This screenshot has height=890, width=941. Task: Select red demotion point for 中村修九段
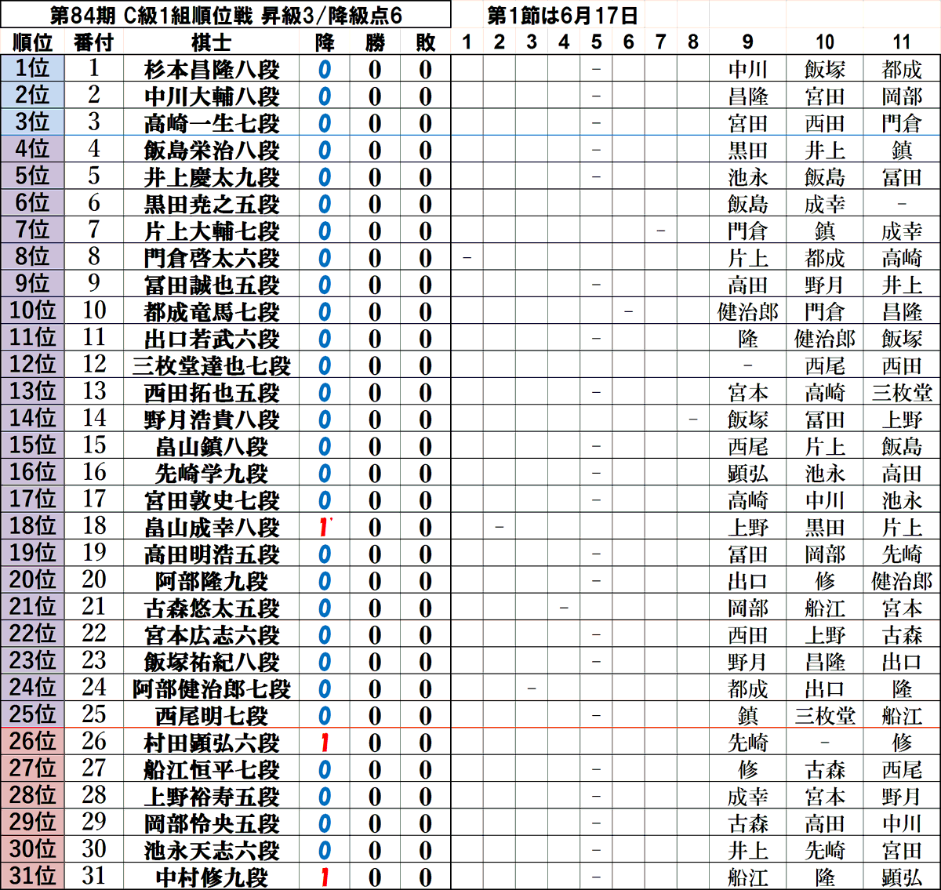324,877
